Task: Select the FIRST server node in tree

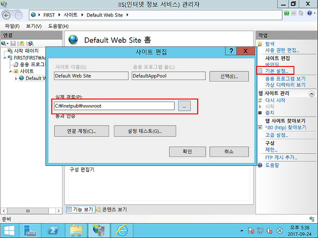Action: pyautogui.click(x=29, y=58)
